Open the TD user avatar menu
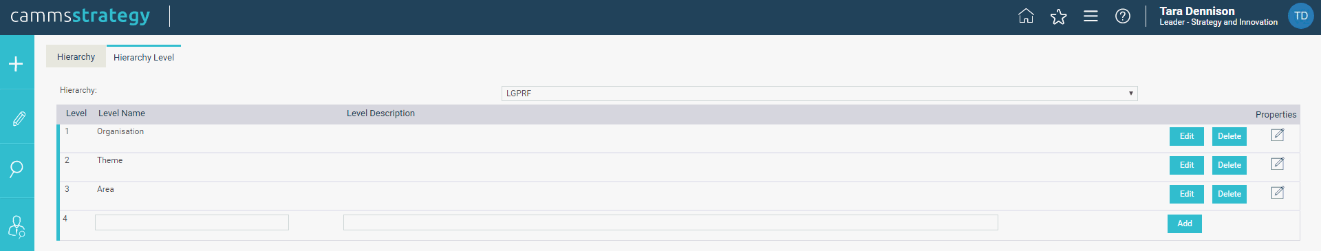Image resolution: width=1321 pixels, height=251 pixels. (x=1300, y=16)
